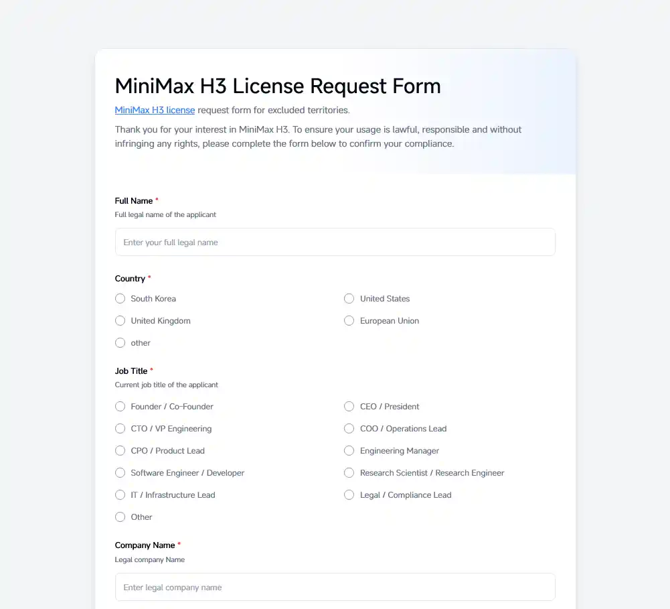Open the MiniMax H3 license link
This screenshot has width=670, height=609.
click(155, 110)
